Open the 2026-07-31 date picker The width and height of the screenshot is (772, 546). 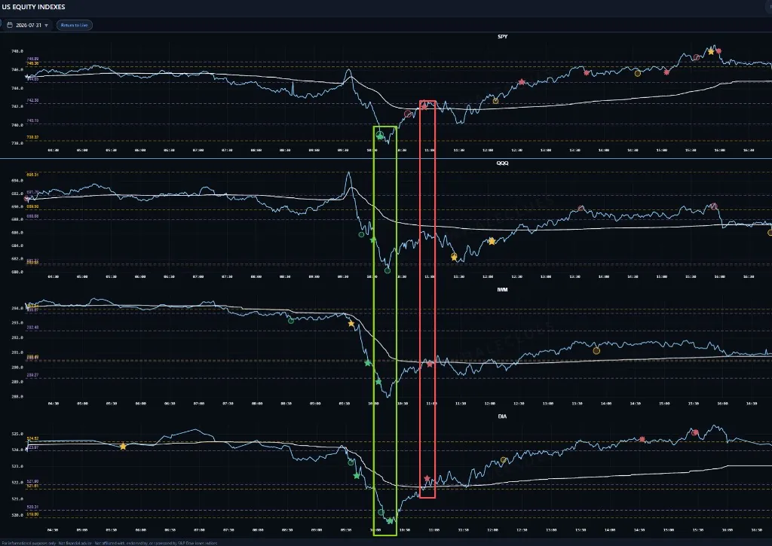tap(28, 25)
